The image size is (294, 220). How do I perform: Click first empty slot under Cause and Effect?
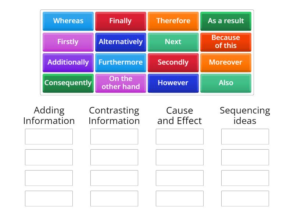point(180,137)
